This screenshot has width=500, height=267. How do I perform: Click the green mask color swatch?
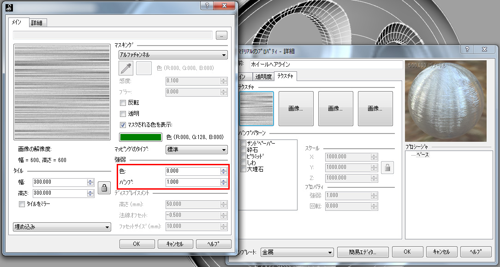click(x=141, y=137)
